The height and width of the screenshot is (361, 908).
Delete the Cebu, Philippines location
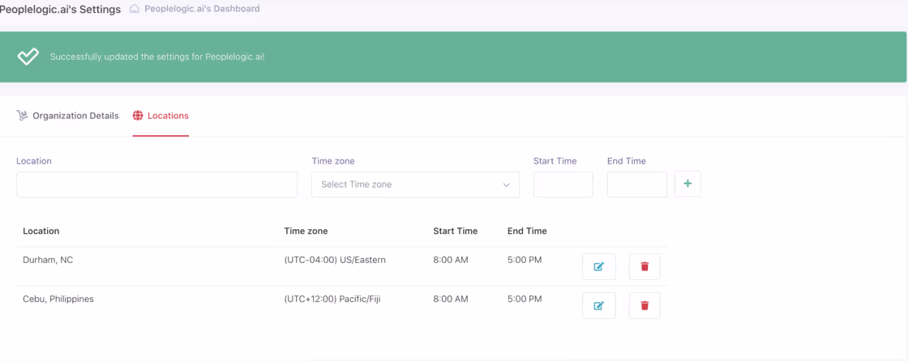645,305
